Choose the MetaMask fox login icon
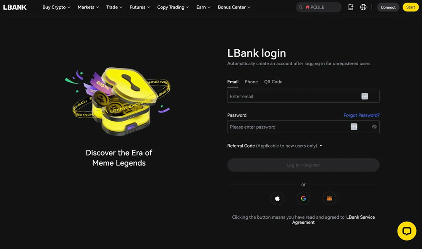 [x=329, y=199]
